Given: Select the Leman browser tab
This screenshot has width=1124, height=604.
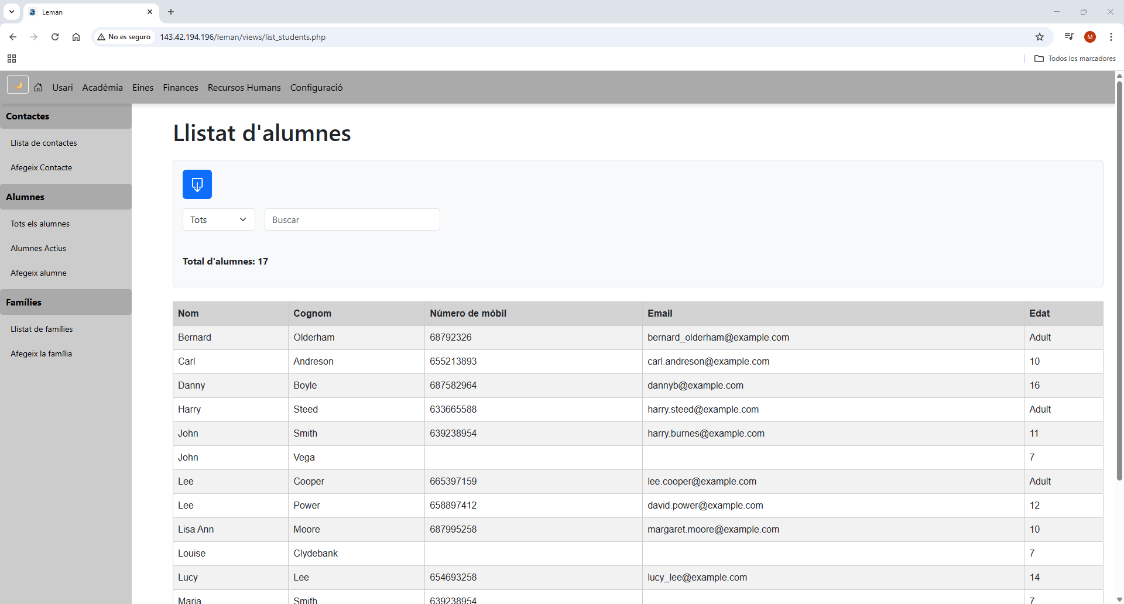Looking at the screenshot, I should tap(91, 12).
